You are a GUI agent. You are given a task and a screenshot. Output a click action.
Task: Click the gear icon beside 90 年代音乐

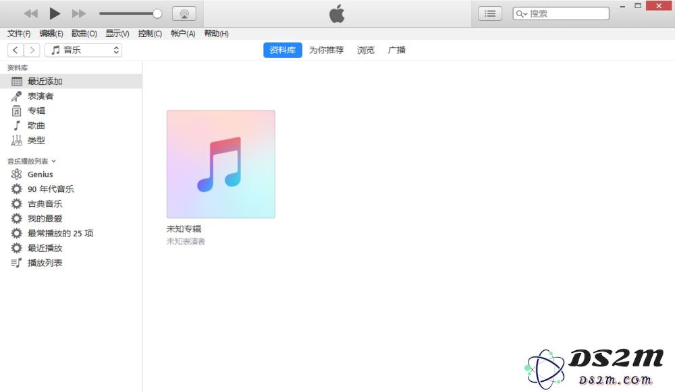pyautogui.click(x=16, y=189)
